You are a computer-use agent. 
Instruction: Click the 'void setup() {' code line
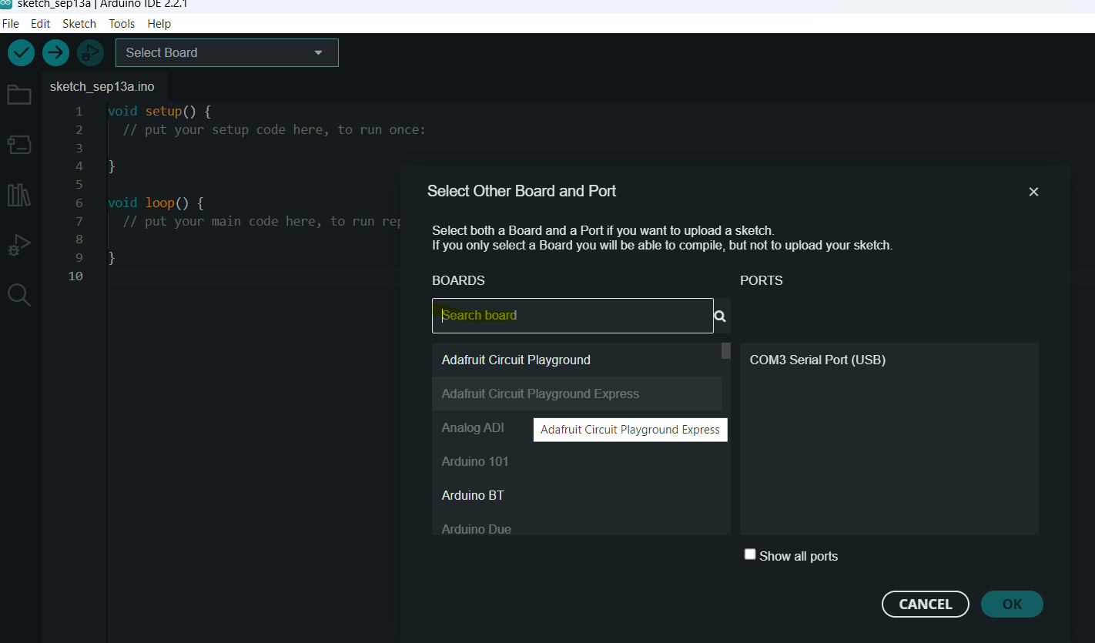159,111
